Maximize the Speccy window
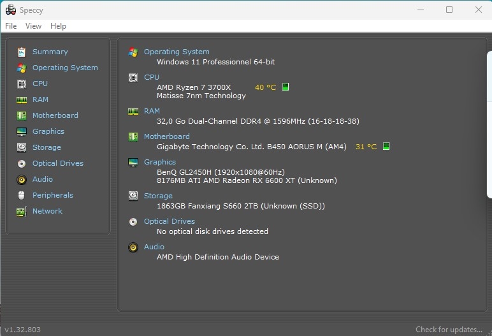The width and height of the screenshot is (492, 336). click(x=449, y=10)
